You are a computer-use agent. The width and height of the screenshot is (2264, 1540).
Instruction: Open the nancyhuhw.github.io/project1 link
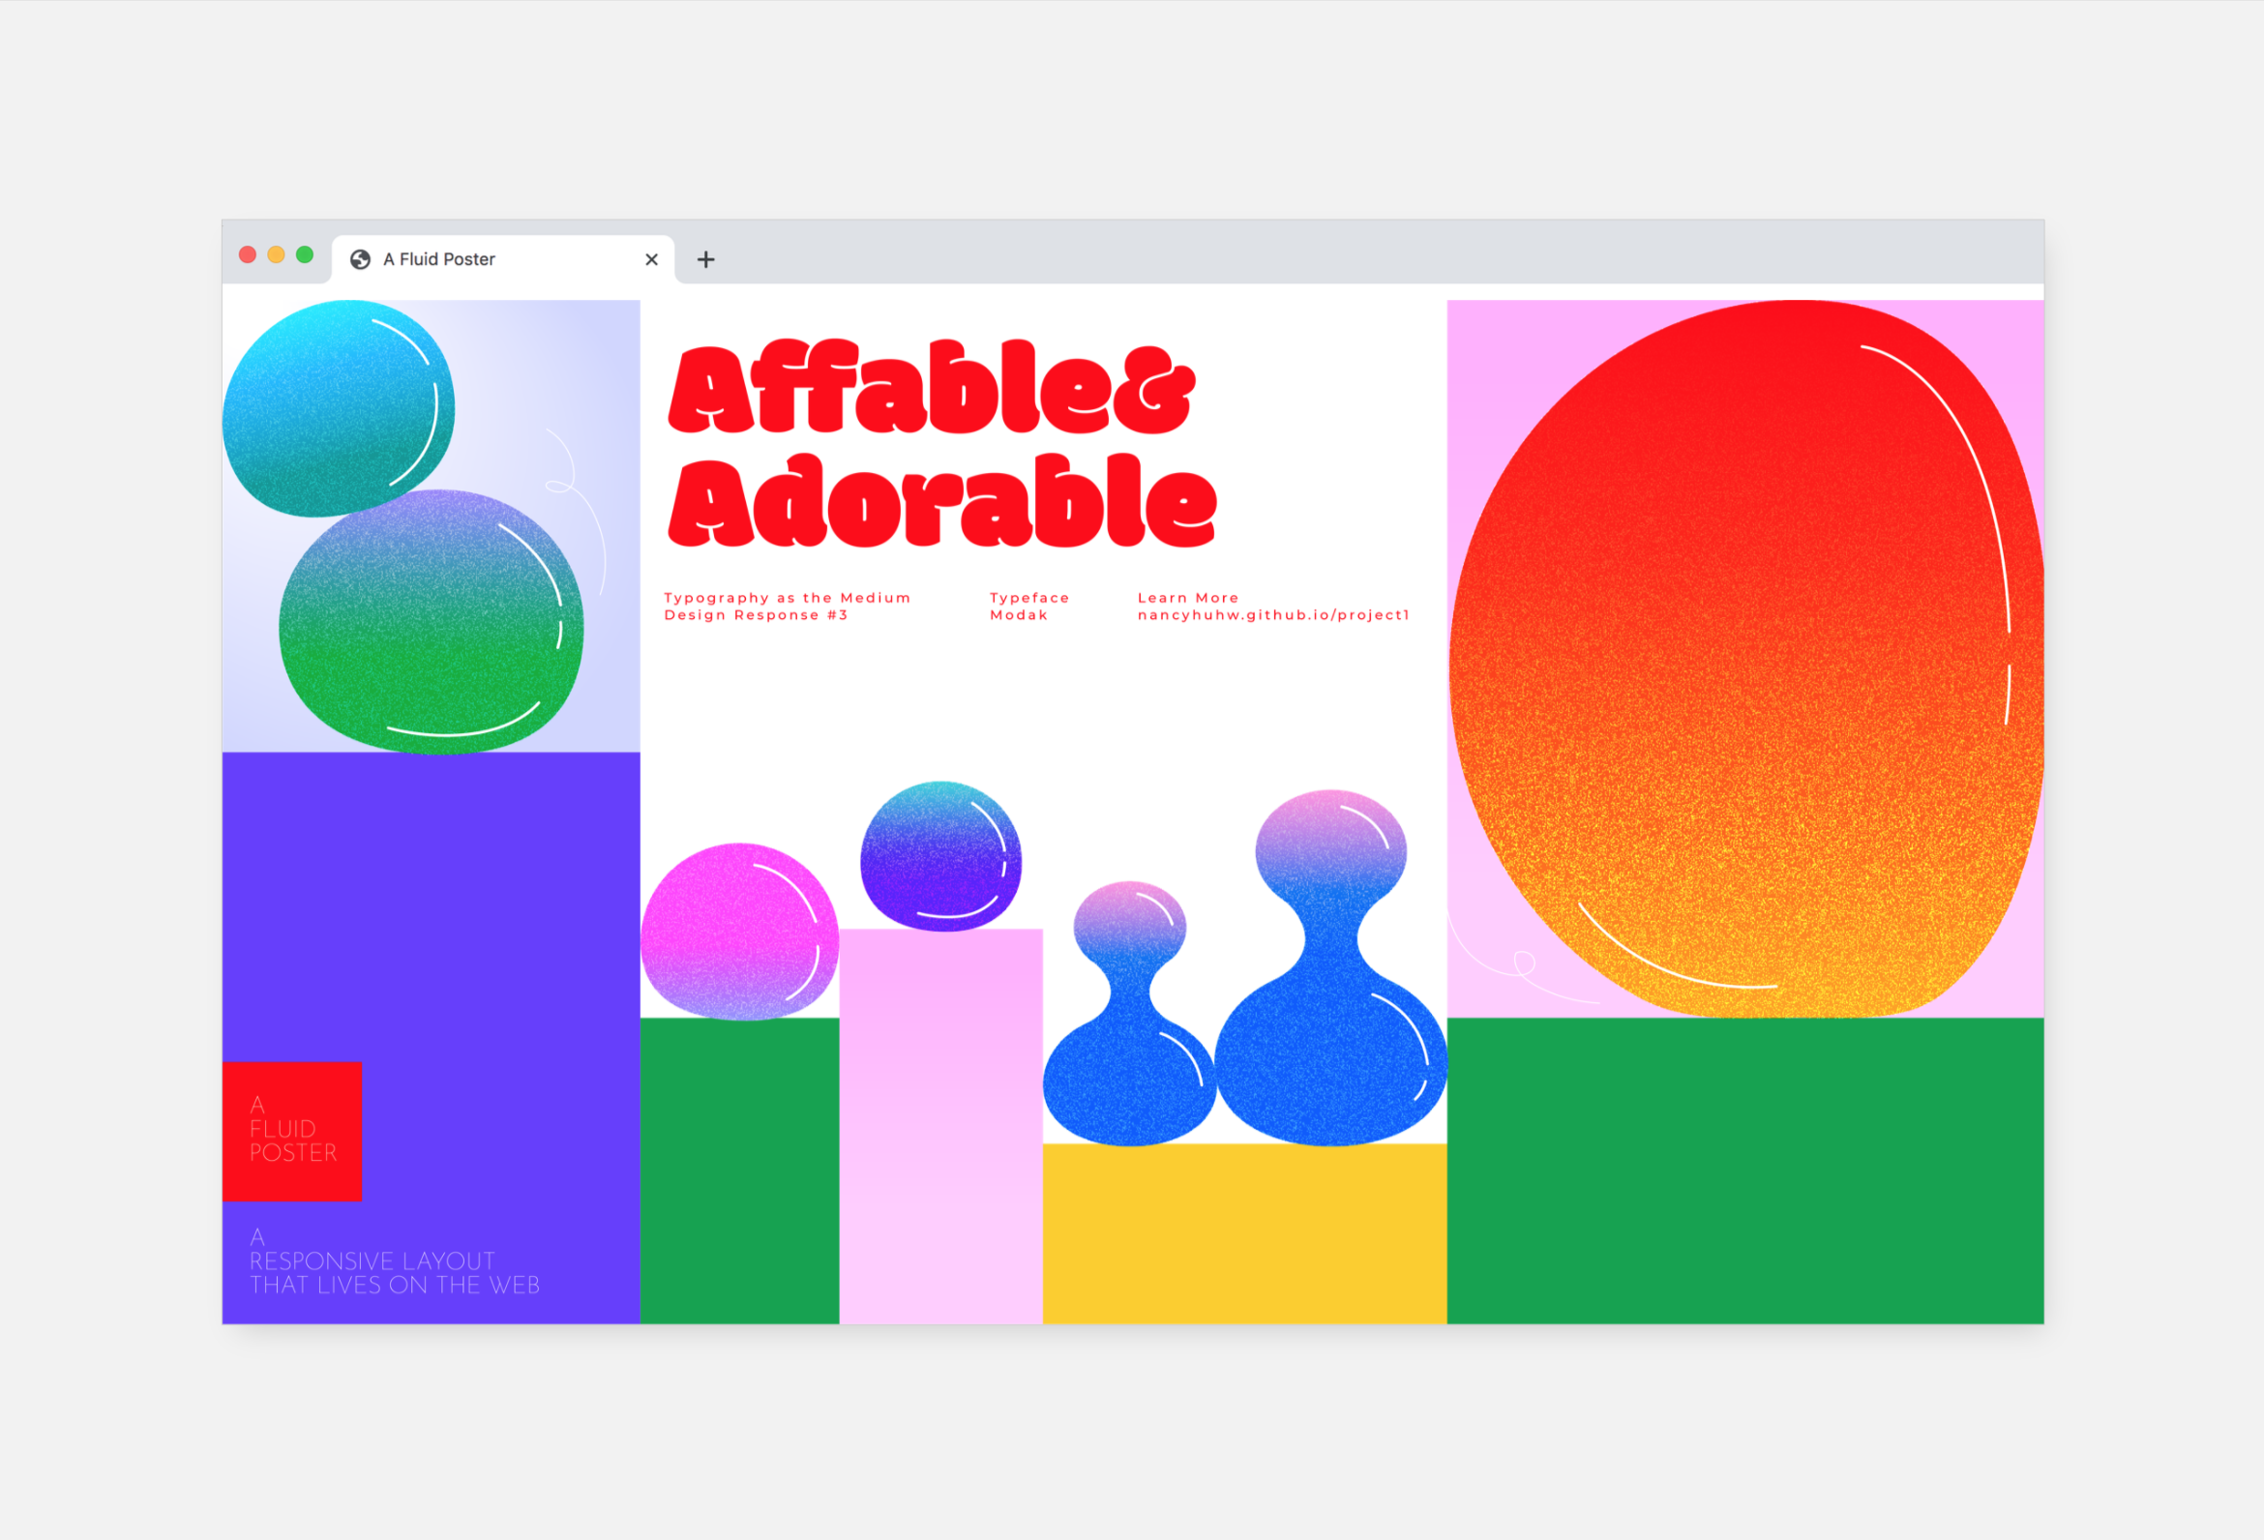pos(1272,614)
